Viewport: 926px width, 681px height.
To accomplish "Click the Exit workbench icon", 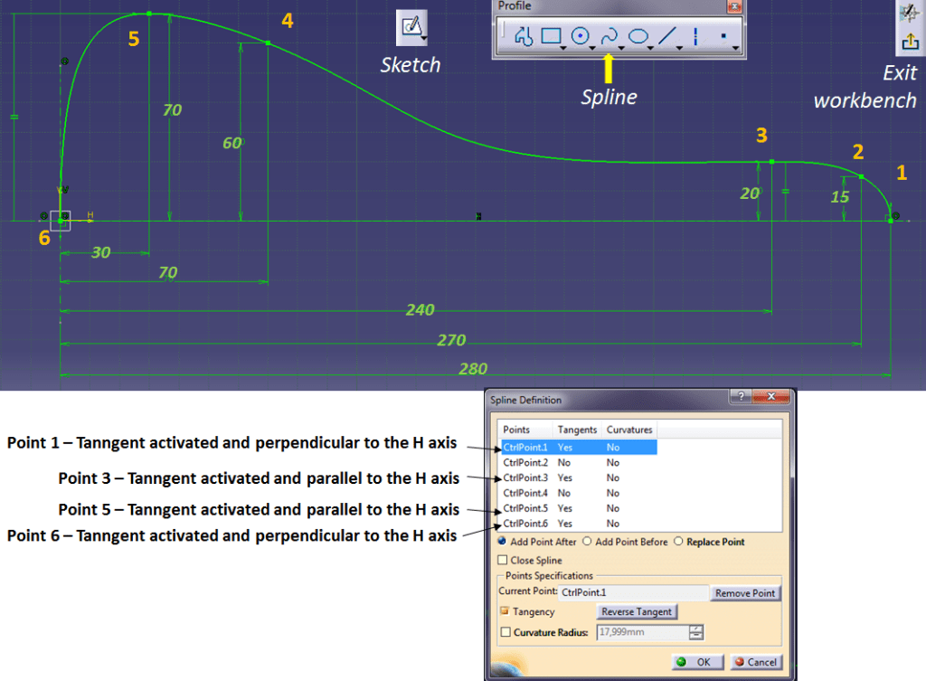I will pos(909,41).
